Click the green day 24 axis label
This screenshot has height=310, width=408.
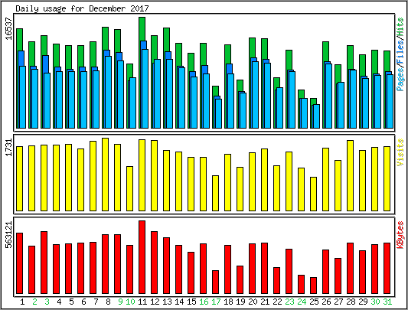pyautogui.click(x=302, y=302)
